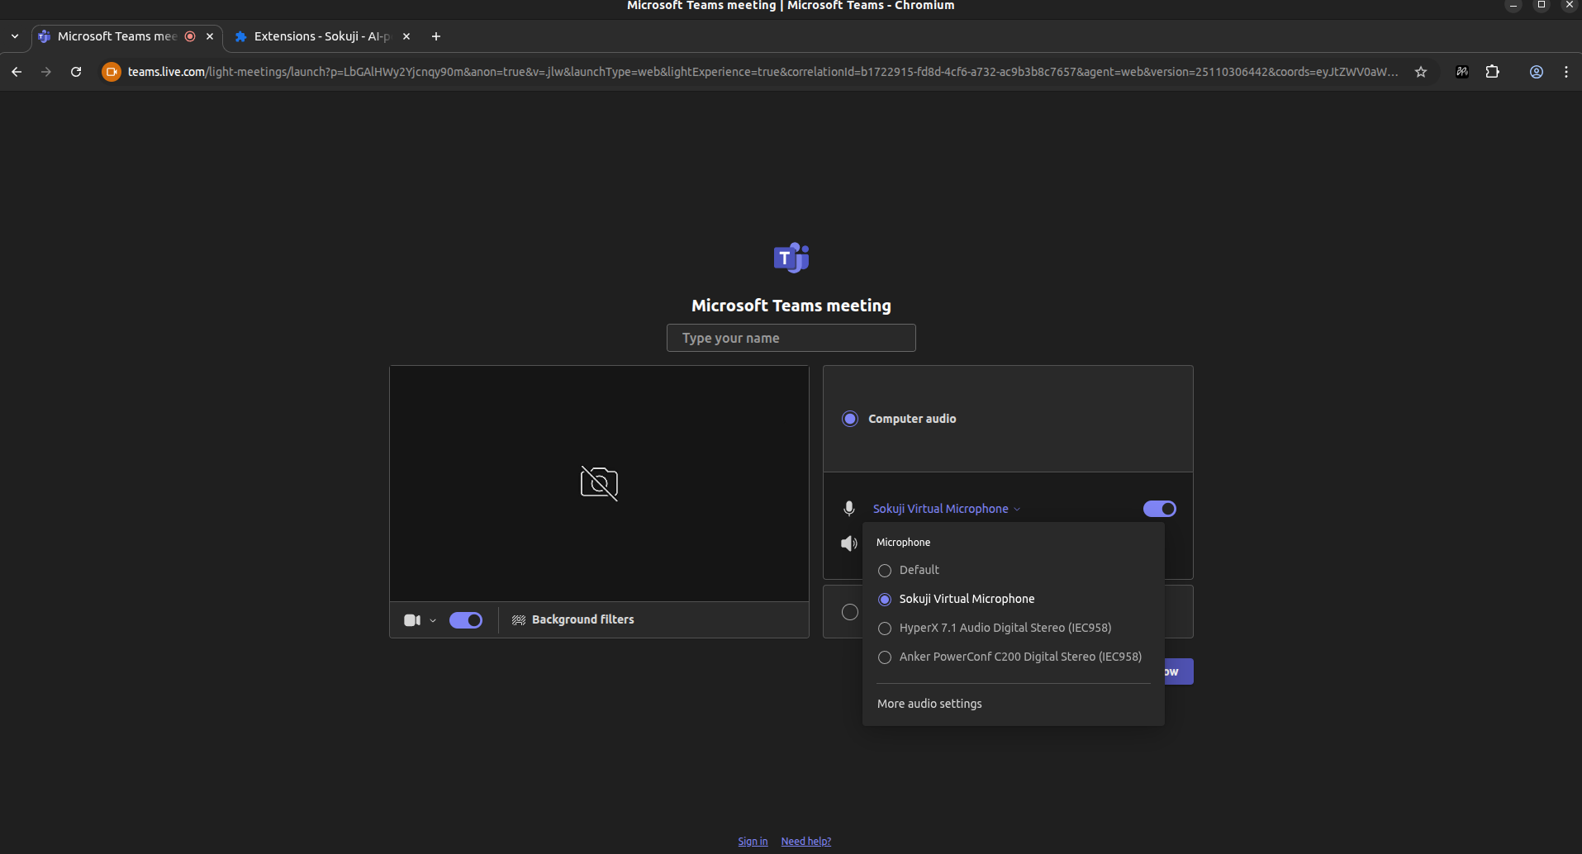
Task: Click the speaker volume icon
Action: [849, 543]
